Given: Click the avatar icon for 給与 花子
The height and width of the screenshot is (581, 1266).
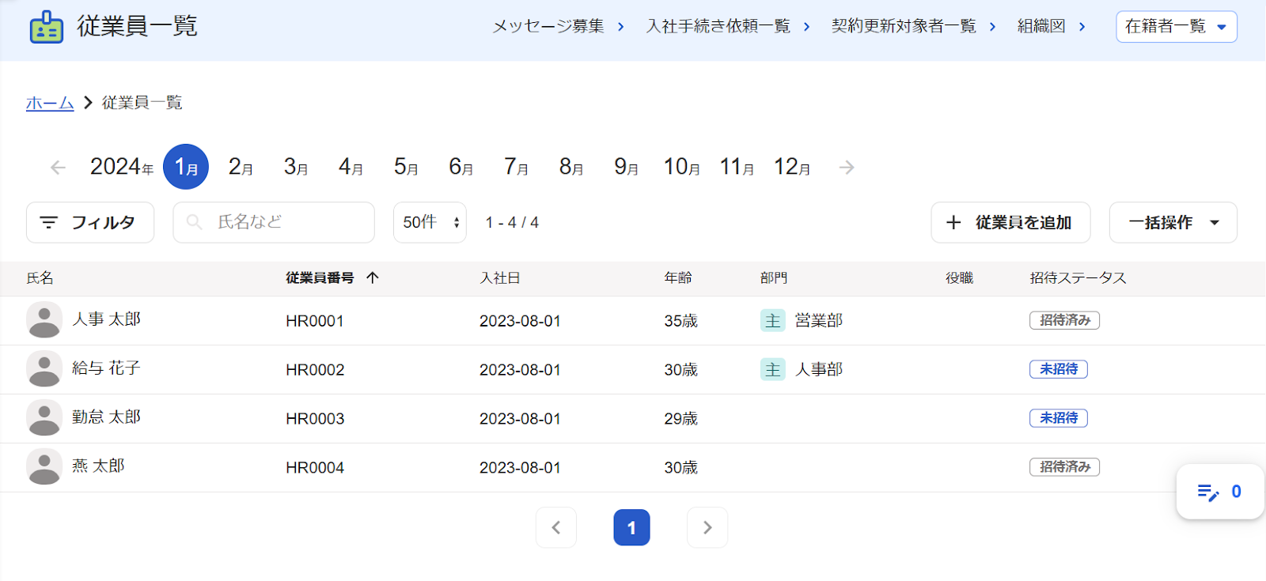Looking at the screenshot, I should [x=44, y=369].
